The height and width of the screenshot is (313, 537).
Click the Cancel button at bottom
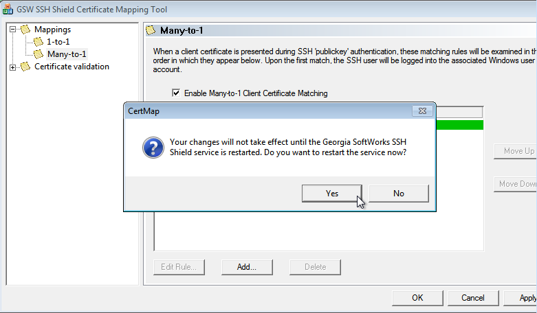(473, 298)
